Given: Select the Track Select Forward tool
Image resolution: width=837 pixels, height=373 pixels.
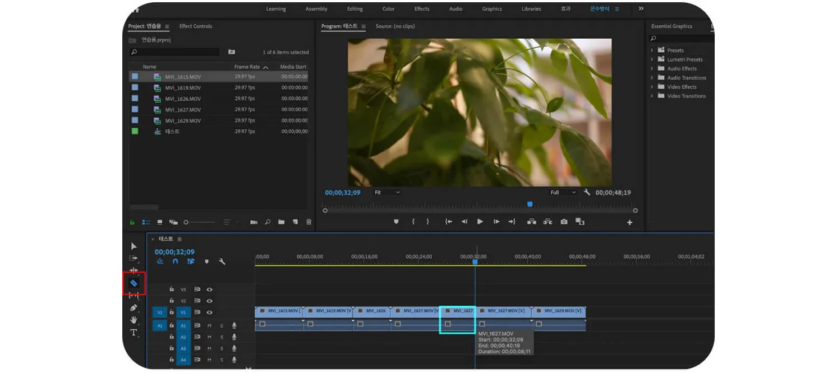Looking at the screenshot, I should click(134, 258).
